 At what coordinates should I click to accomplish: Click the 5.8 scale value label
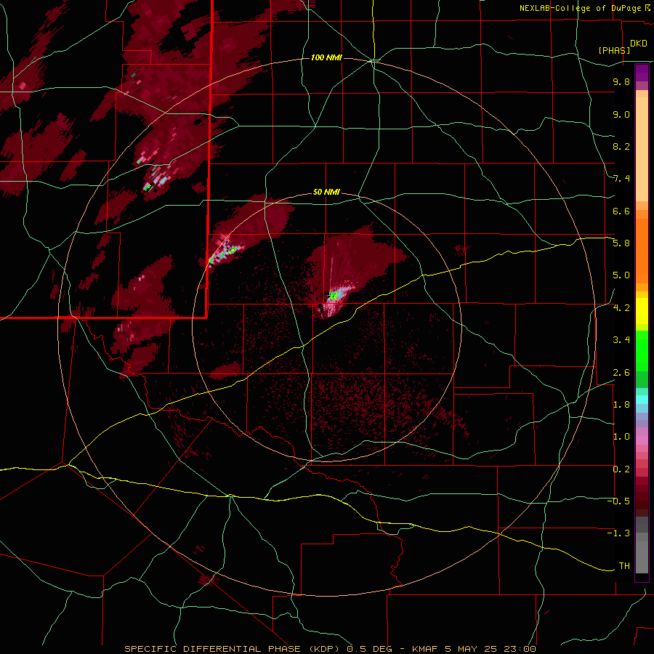coord(621,243)
